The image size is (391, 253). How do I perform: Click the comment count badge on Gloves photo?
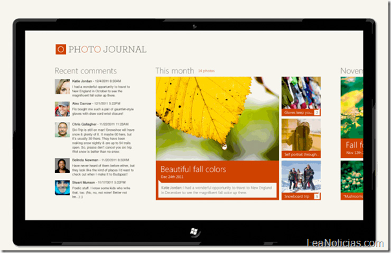click(317, 112)
